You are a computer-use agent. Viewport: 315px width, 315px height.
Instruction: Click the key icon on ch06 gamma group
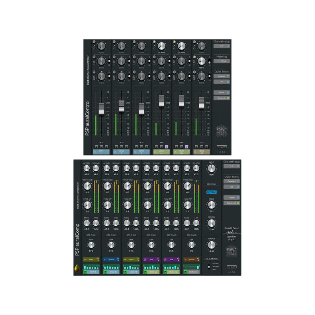198,259
